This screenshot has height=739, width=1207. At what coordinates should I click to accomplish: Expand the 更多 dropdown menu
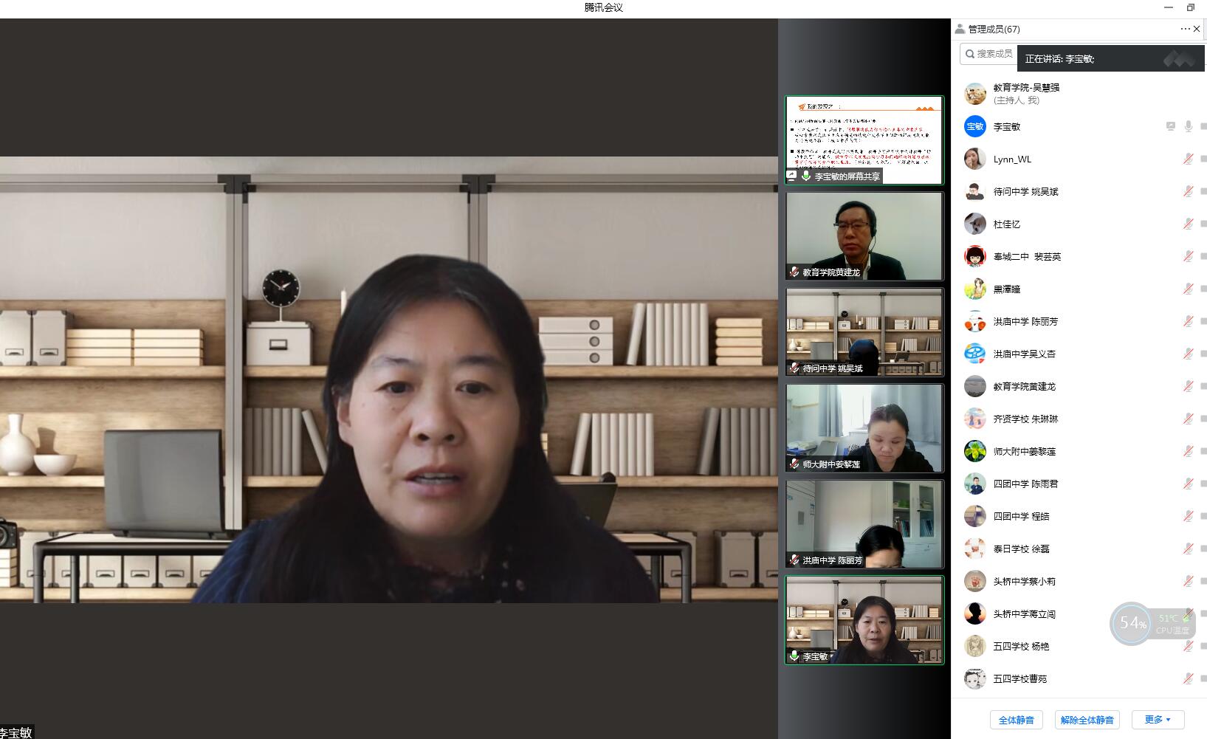click(1158, 720)
